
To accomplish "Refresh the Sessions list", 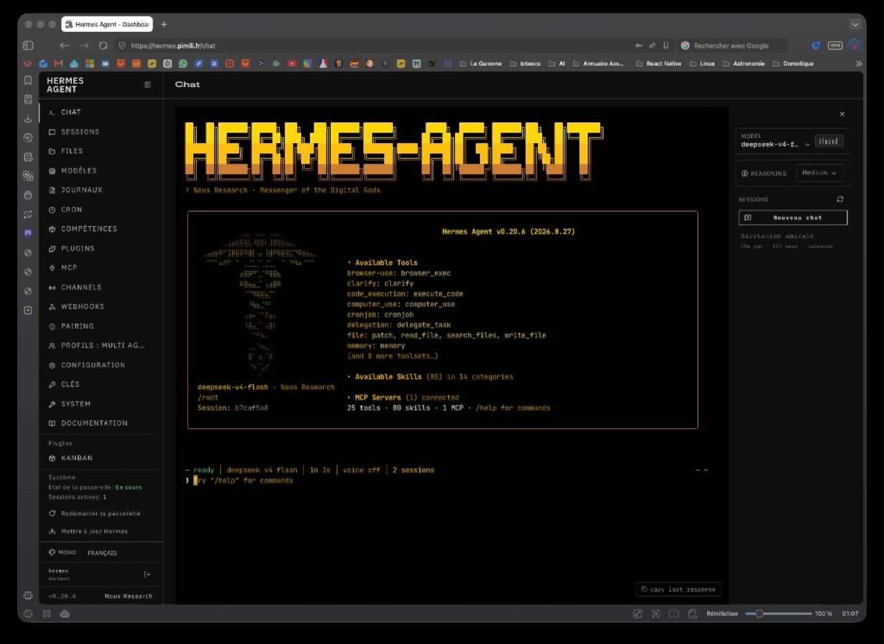I will tap(840, 199).
